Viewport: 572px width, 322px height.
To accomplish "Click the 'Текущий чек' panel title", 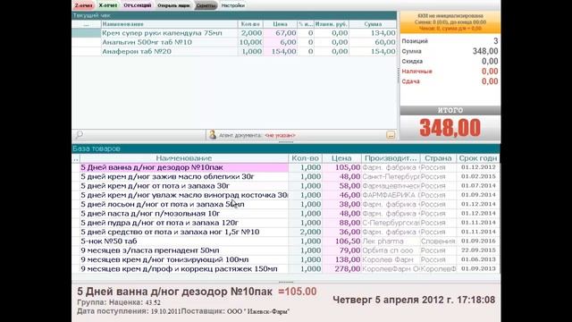I will pos(91,15).
